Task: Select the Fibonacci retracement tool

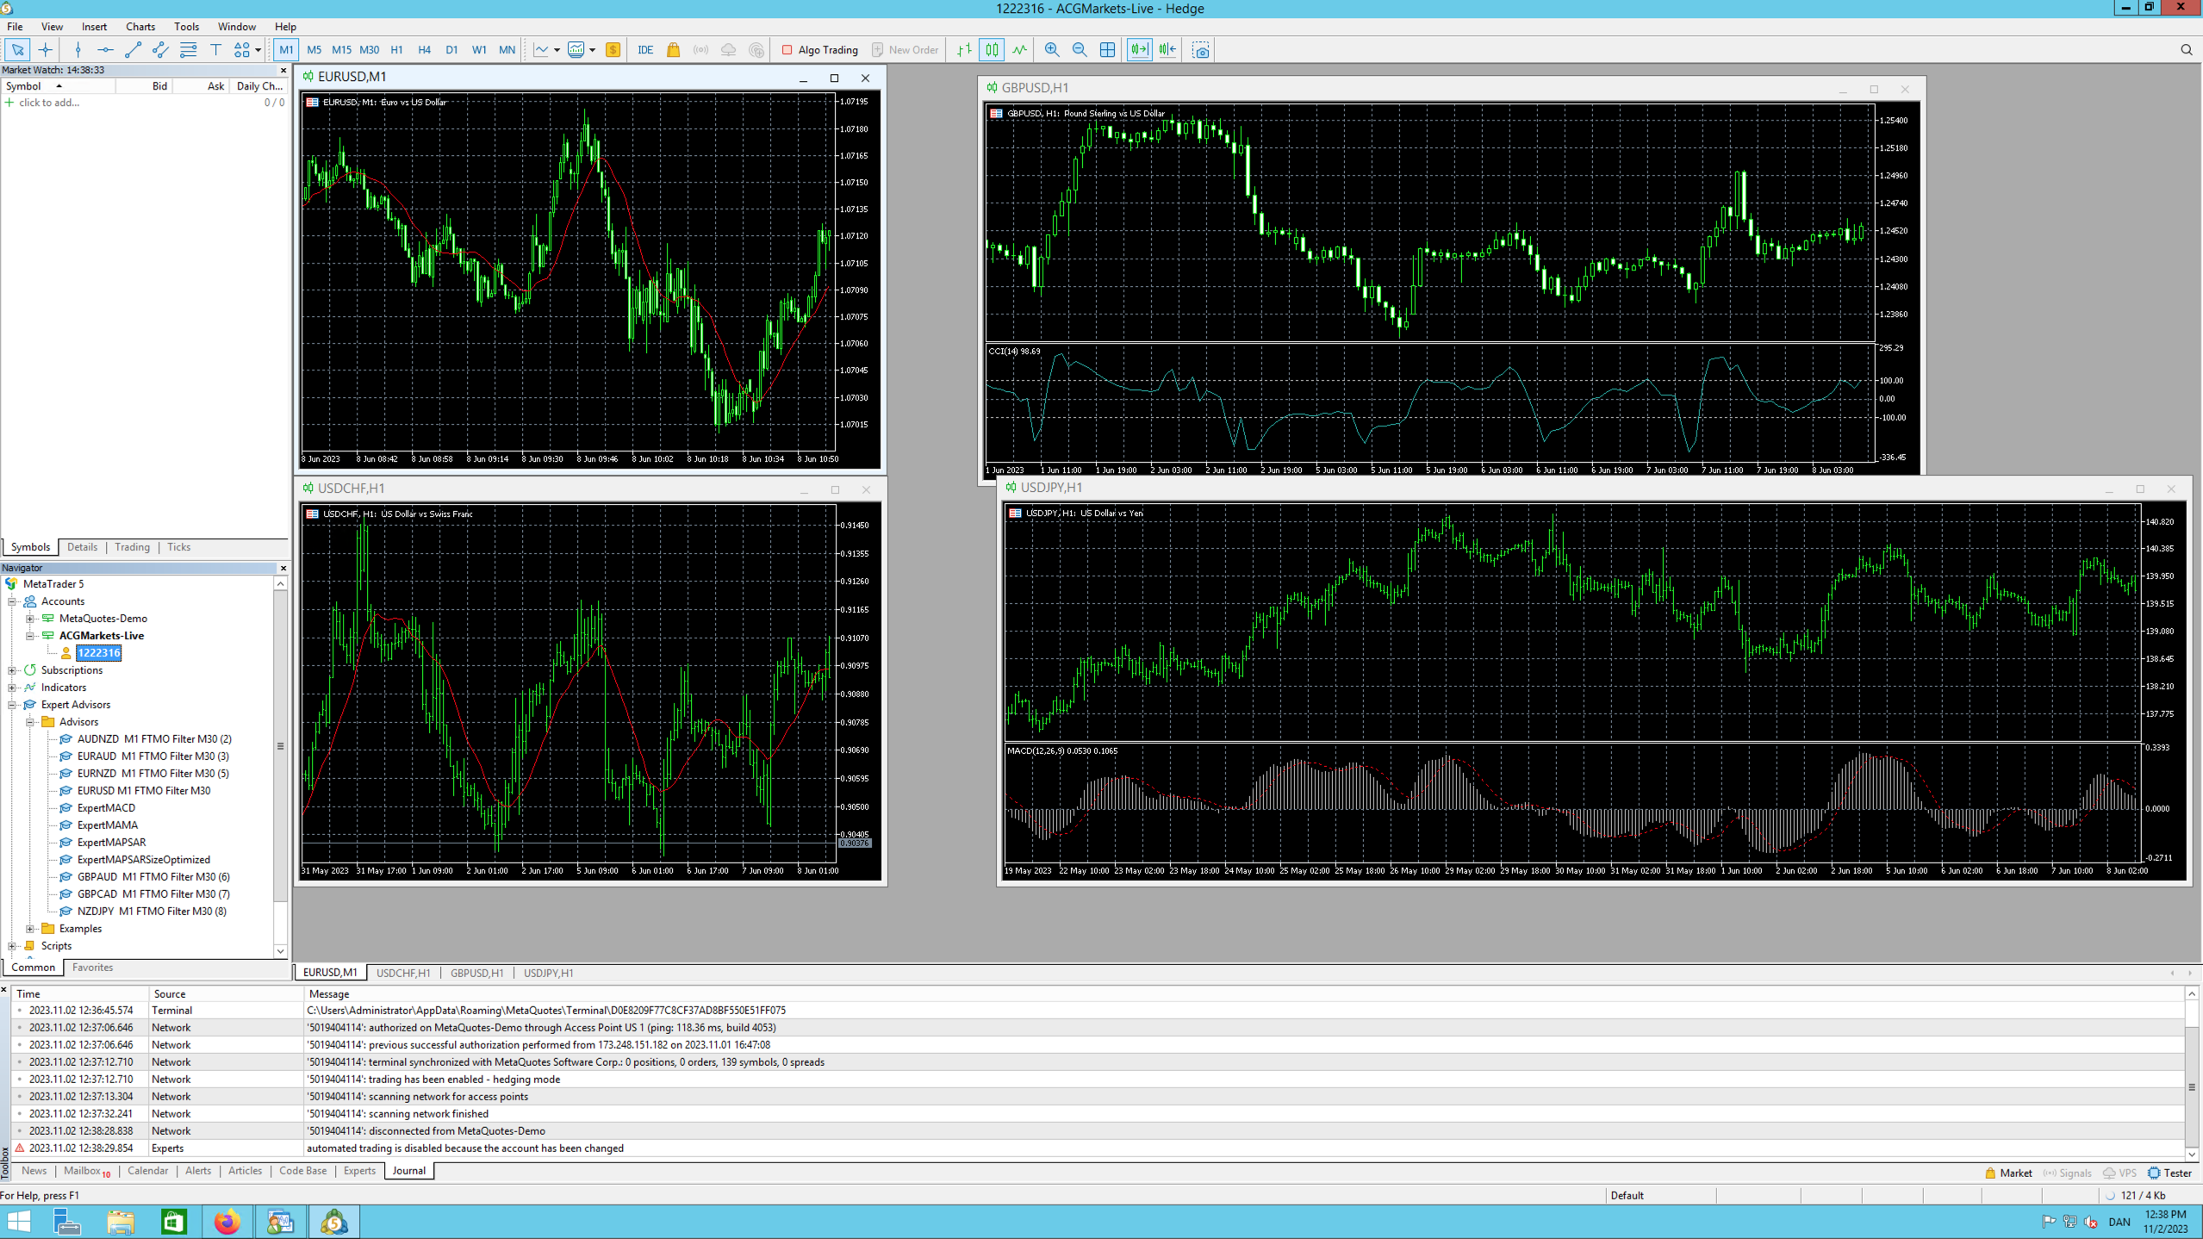Action: [188, 50]
